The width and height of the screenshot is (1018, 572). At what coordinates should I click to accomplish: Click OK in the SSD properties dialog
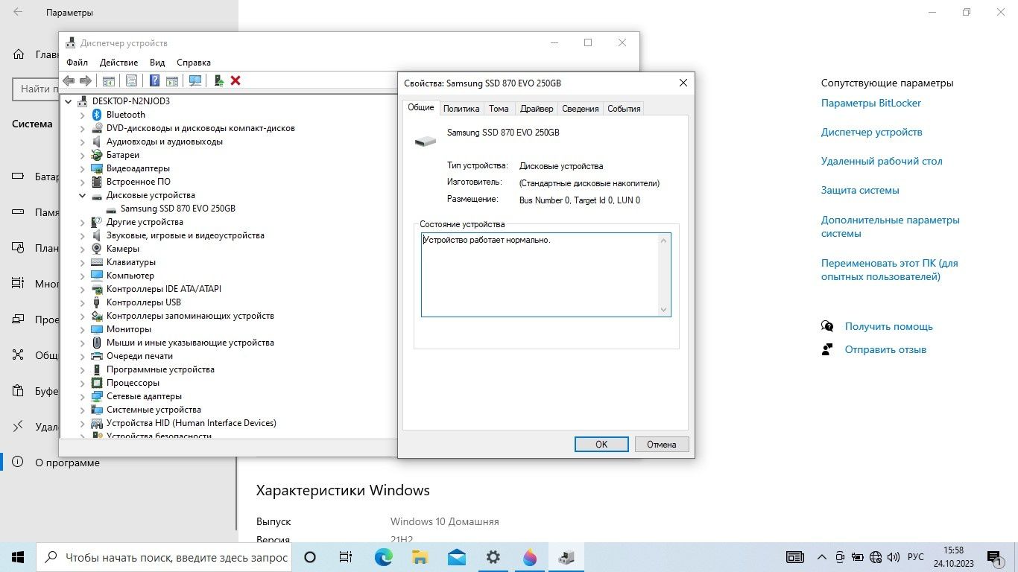pyautogui.click(x=601, y=445)
